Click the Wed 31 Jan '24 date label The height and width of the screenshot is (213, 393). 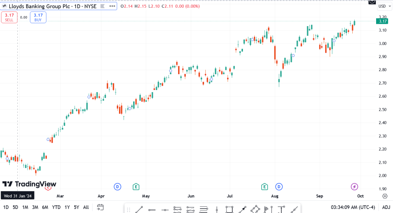coord(18,196)
